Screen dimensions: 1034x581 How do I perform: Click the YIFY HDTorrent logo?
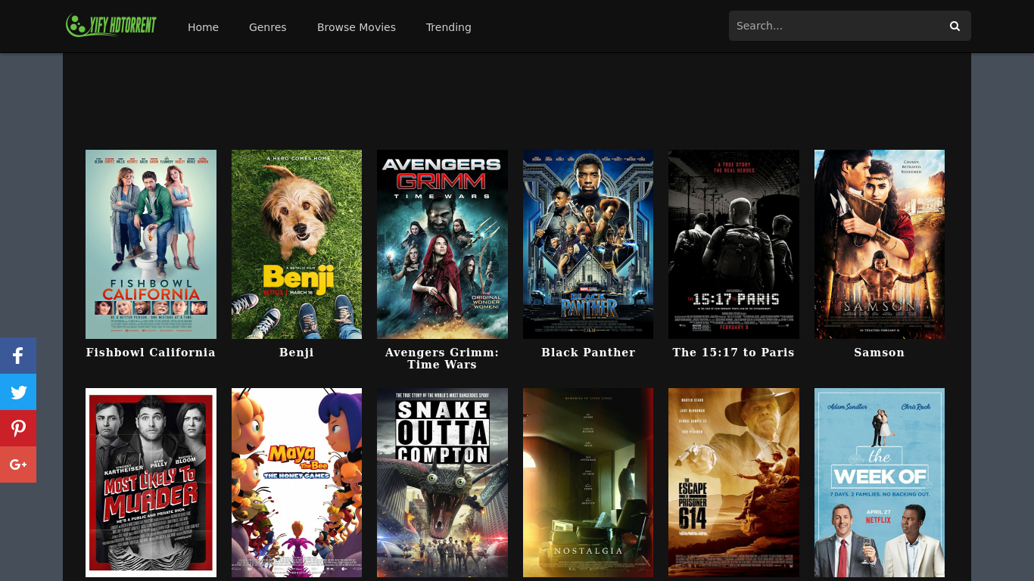[111, 26]
